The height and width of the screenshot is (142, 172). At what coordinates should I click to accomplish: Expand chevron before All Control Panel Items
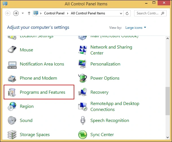point(68,13)
